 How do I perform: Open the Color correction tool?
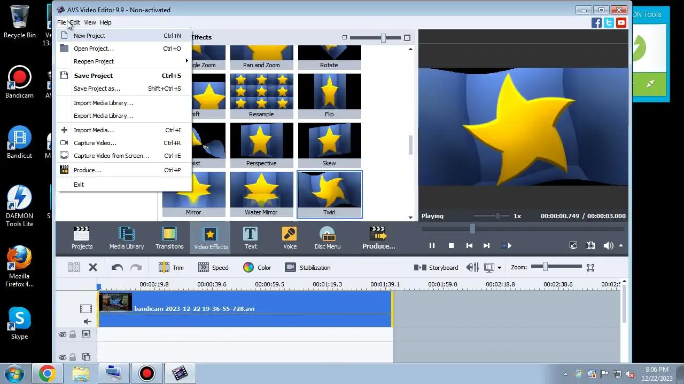(257, 267)
